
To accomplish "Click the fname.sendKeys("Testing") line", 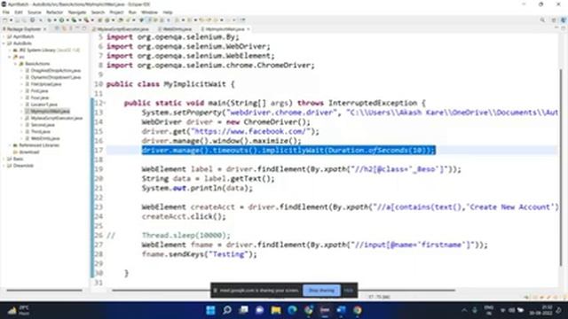I will tap(199, 254).
